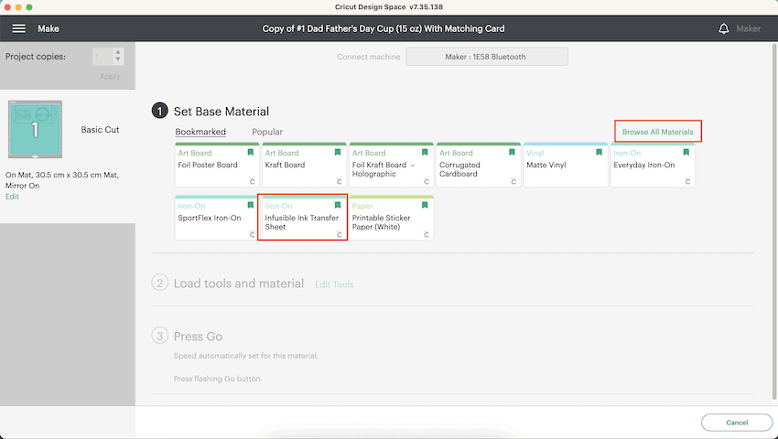
Task: Open the hamburger menu next to Make
Action: coord(19,28)
